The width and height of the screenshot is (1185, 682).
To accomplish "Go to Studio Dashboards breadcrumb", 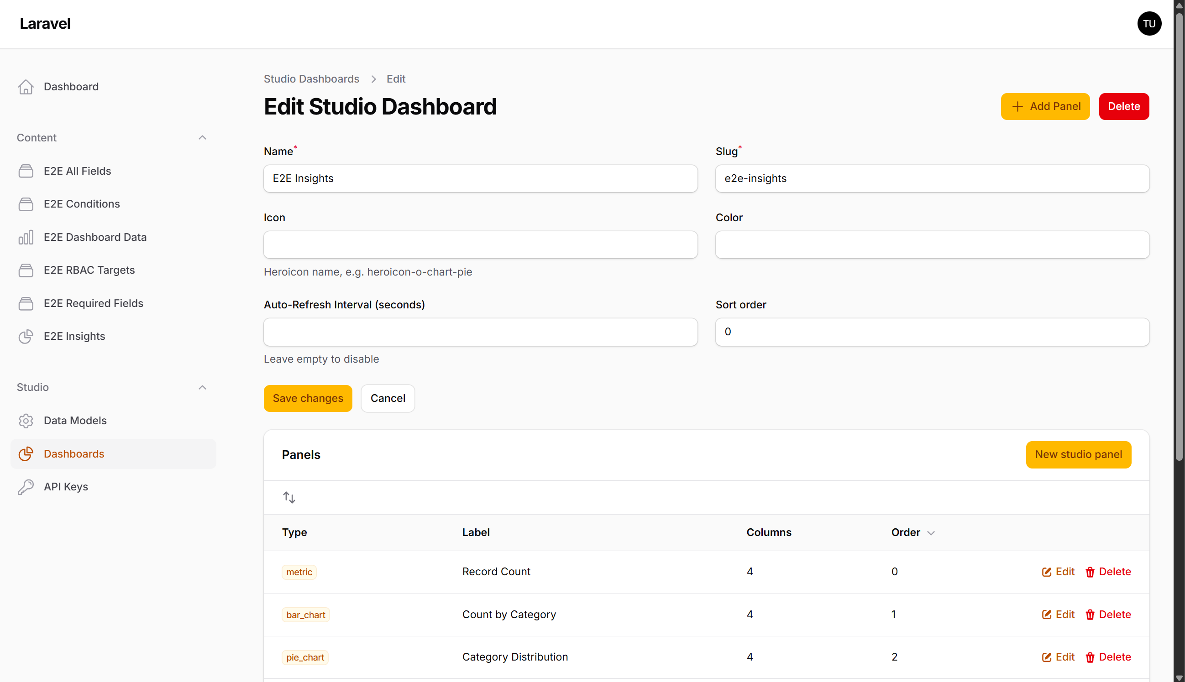I will [311, 78].
